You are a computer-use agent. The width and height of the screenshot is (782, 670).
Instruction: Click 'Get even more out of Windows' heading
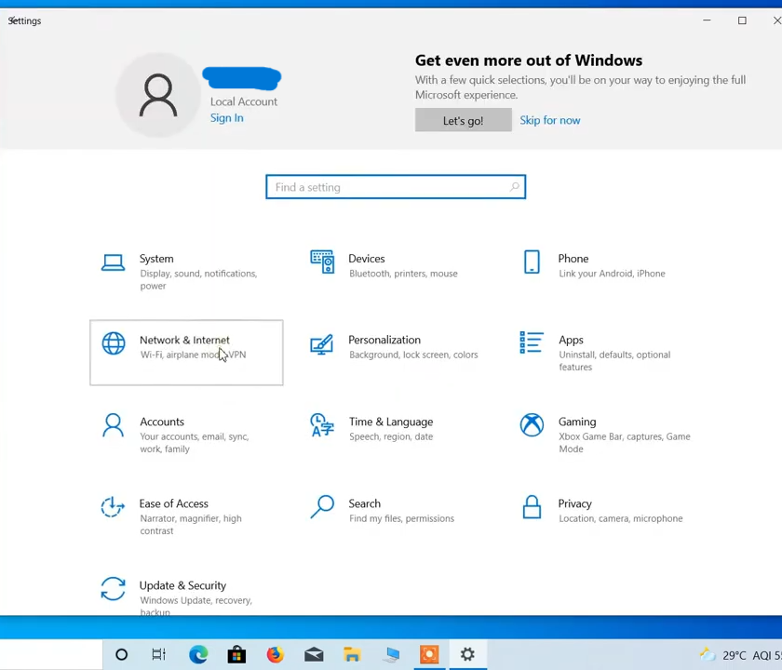[529, 60]
